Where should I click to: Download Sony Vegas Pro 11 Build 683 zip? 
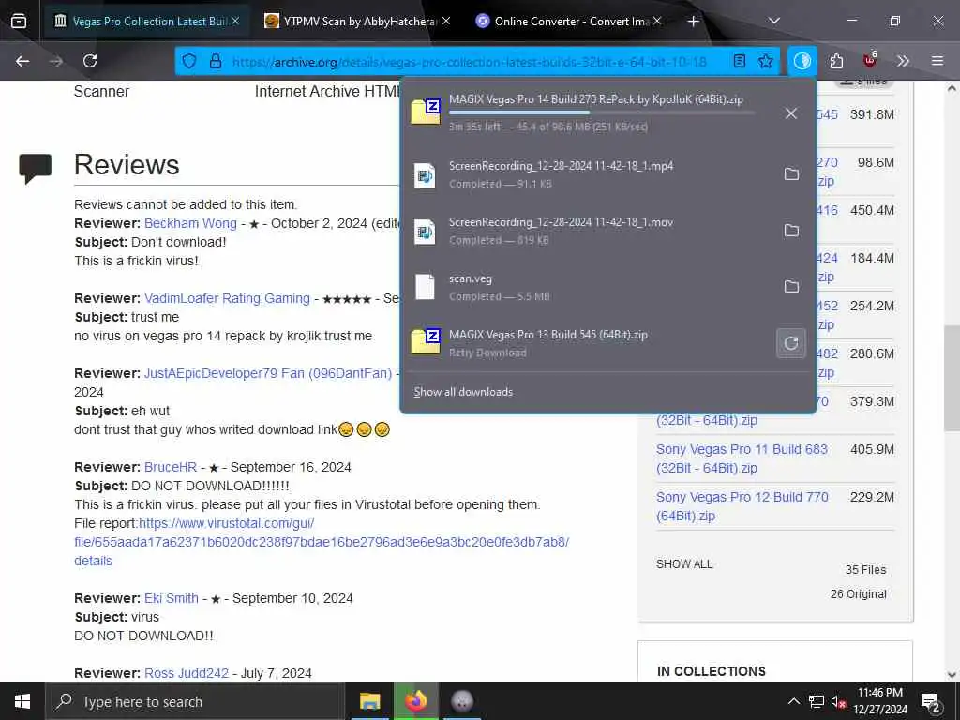point(742,458)
